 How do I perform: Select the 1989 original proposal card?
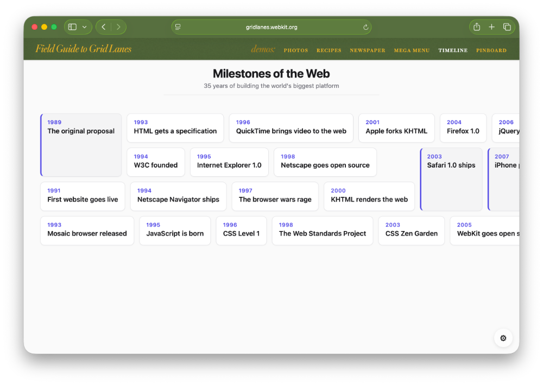point(81,145)
